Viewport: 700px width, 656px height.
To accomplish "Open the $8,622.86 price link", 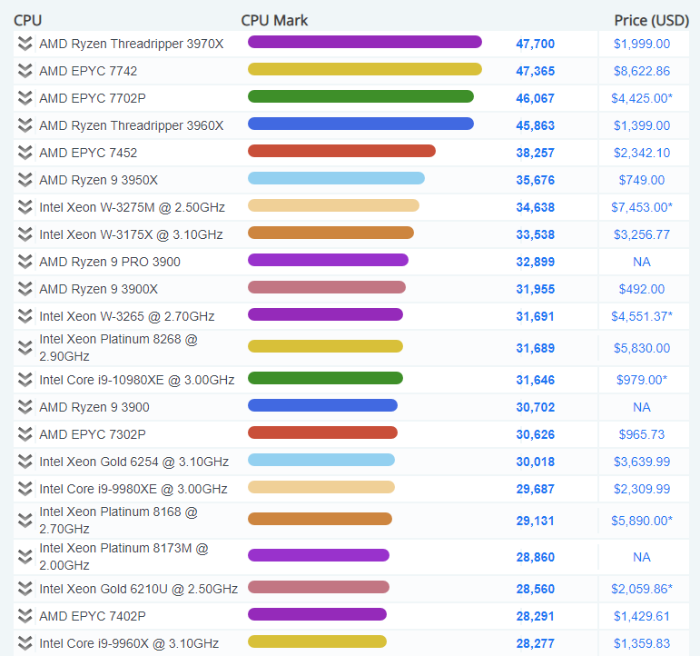I will tap(642, 71).
